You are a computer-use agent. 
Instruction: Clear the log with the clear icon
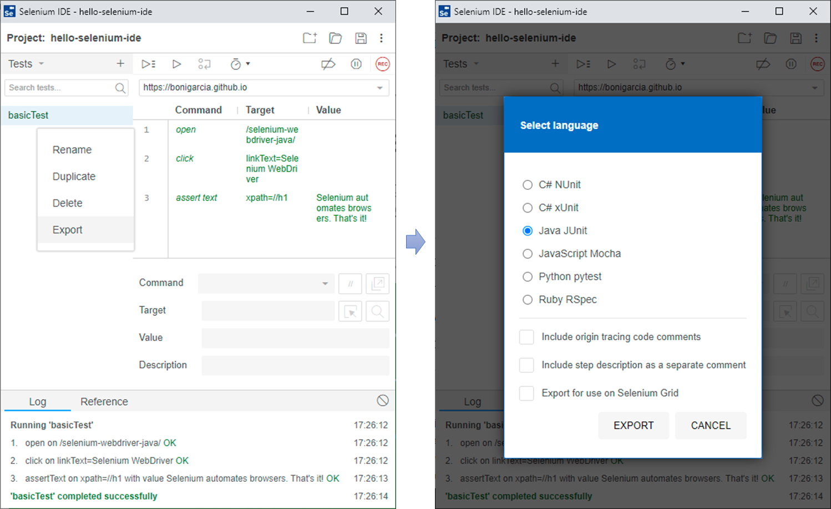382,401
